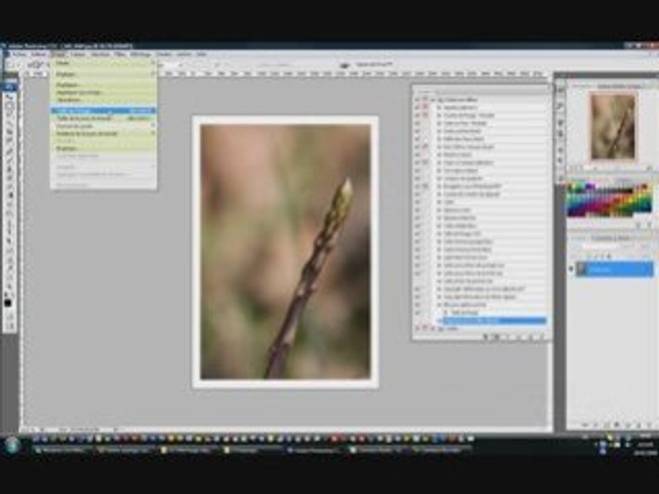Expand the Mode submenu in Image menu

[104, 63]
